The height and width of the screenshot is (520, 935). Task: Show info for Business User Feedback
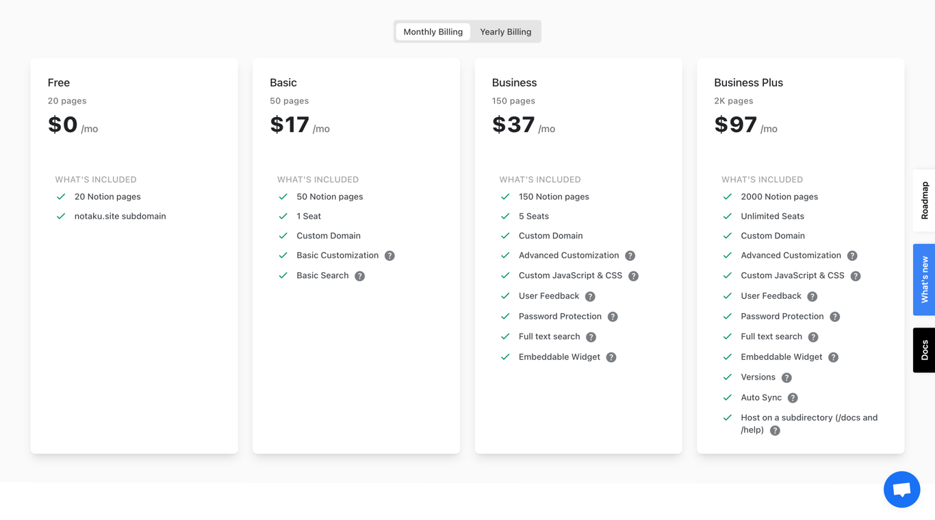(x=590, y=297)
